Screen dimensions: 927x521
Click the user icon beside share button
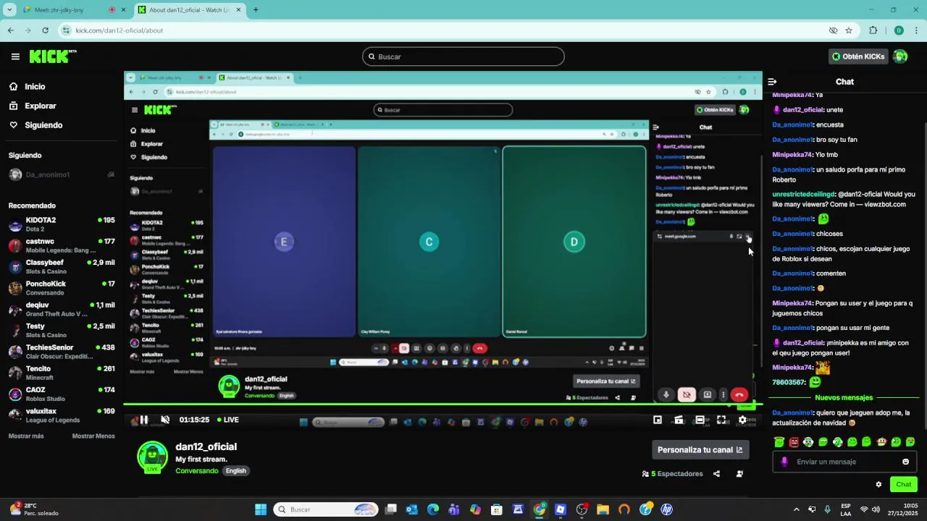coord(739,474)
